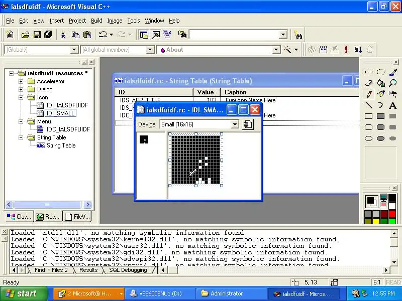Toggle the Pencil drawing tool
The width and height of the screenshot is (402, 301).
click(x=369, y=94)
